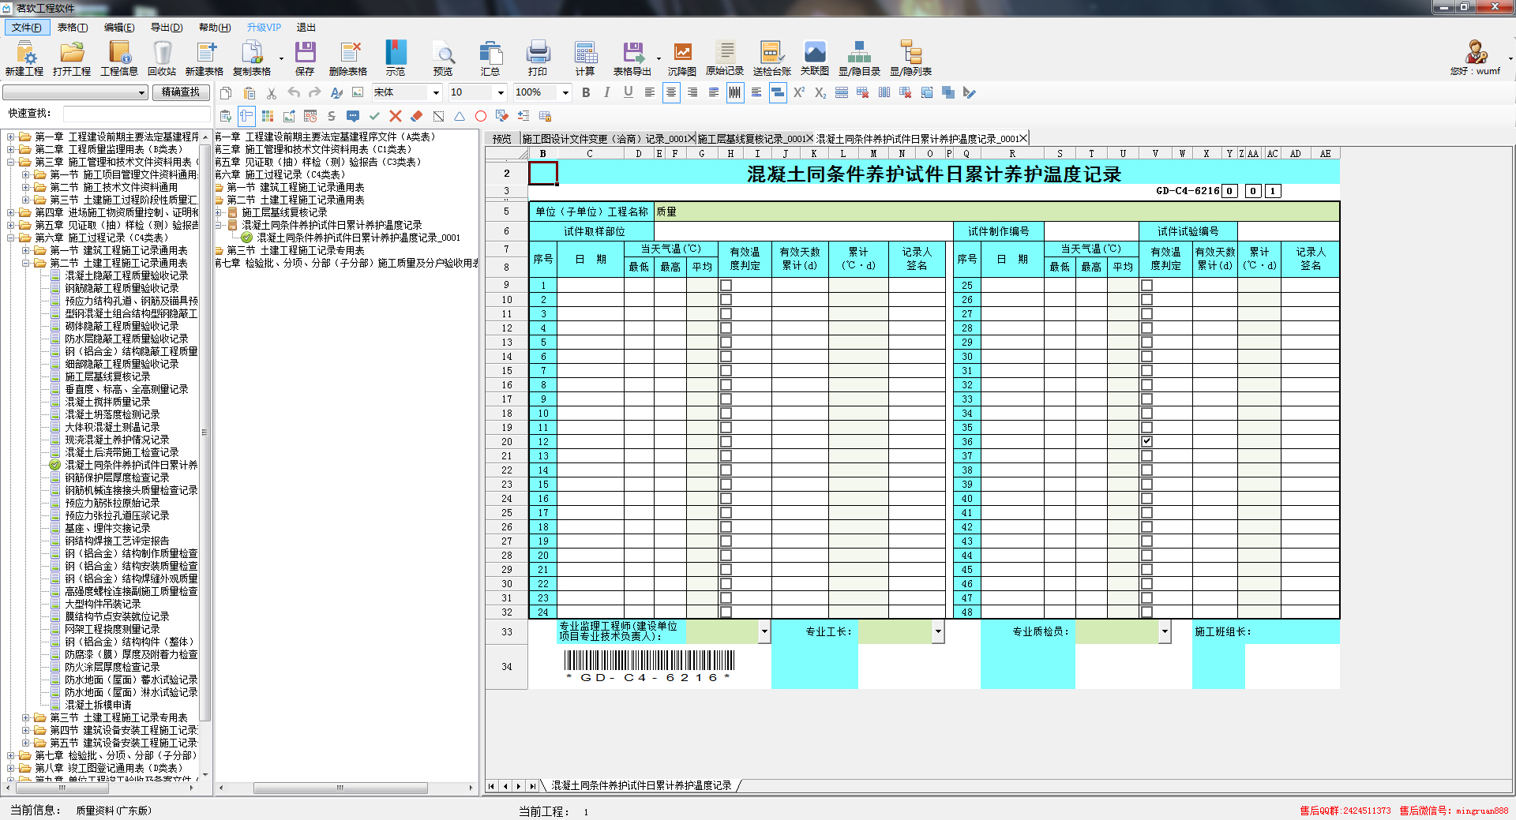Screen dimensions: 1516x820
Task: Open the zoom 100% dropdown
Action: pyautogui.click(x=565, y=92)
